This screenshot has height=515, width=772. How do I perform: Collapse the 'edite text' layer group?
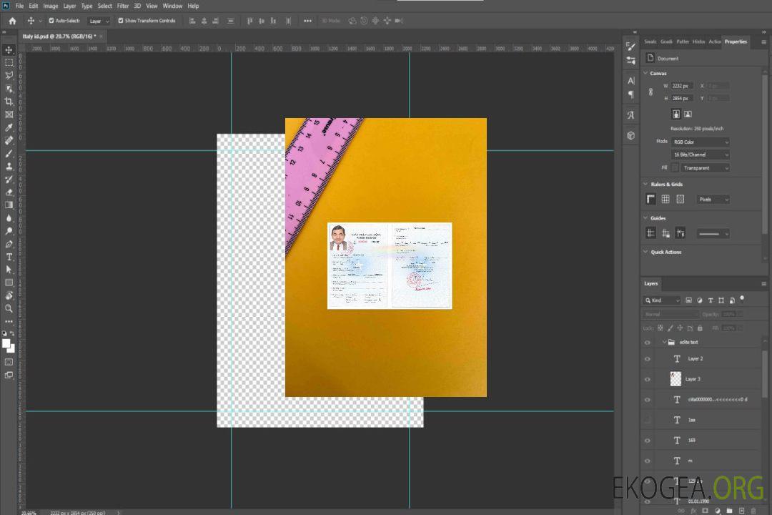tap(664, 342)
